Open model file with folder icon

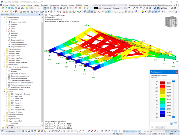pyautogui.click(x=6, y=8)
